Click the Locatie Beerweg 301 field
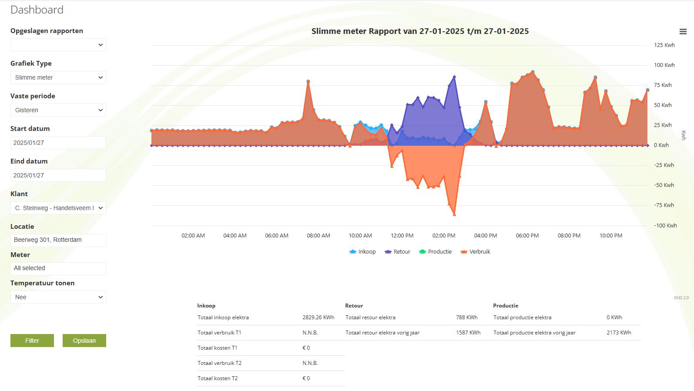The width and height of the screenshot is (694, 391). [x=58, y=240]
